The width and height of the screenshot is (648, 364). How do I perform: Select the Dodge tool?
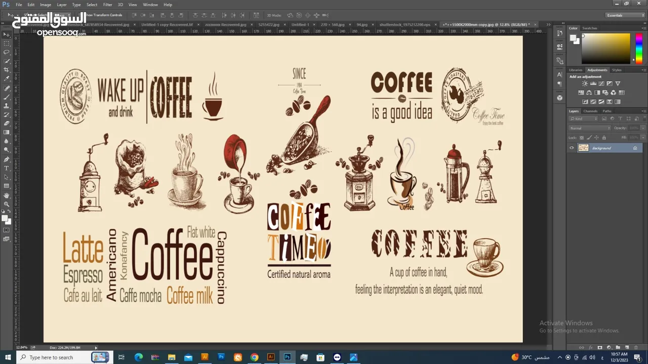[x=7, y=150]
